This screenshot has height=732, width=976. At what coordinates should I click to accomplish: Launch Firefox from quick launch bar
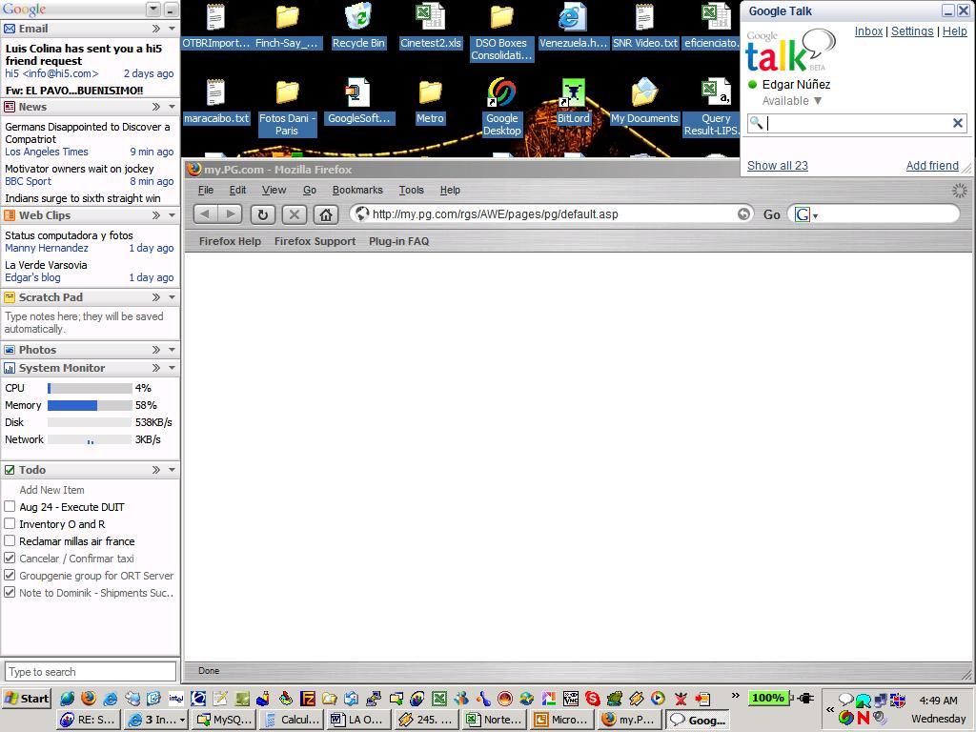(x=88, y=699)
